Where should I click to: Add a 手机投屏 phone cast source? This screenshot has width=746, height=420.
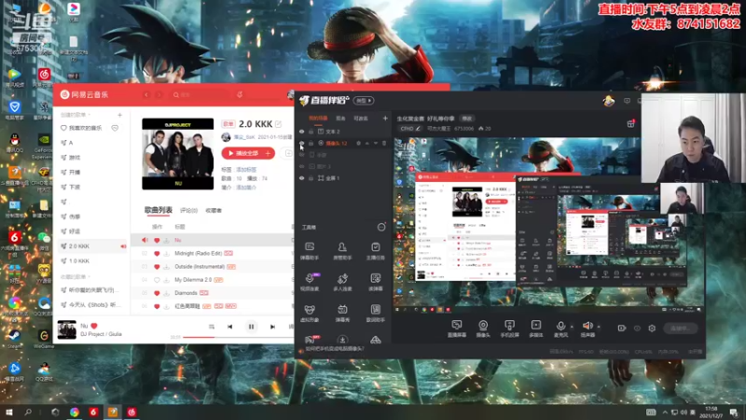[x=509, y=329]
